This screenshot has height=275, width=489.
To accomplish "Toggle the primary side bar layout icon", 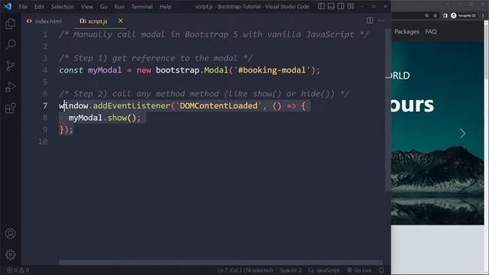I will pos(321,6).
